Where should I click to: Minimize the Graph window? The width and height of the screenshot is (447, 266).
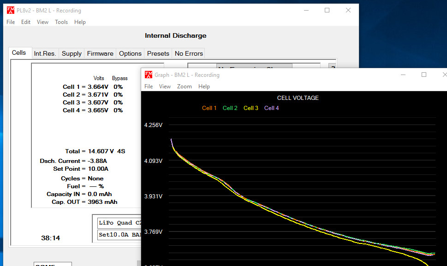pyautogui.click(x=403, y=75)
